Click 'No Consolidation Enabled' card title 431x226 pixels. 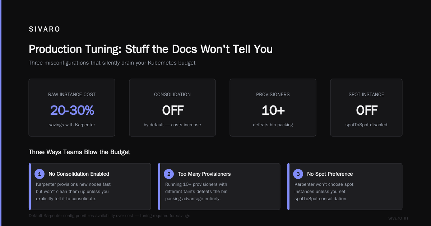coord(79,174)
